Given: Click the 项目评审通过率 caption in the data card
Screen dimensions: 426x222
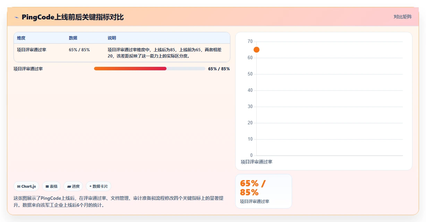Looking at the screenshot, I should point(255,202).
